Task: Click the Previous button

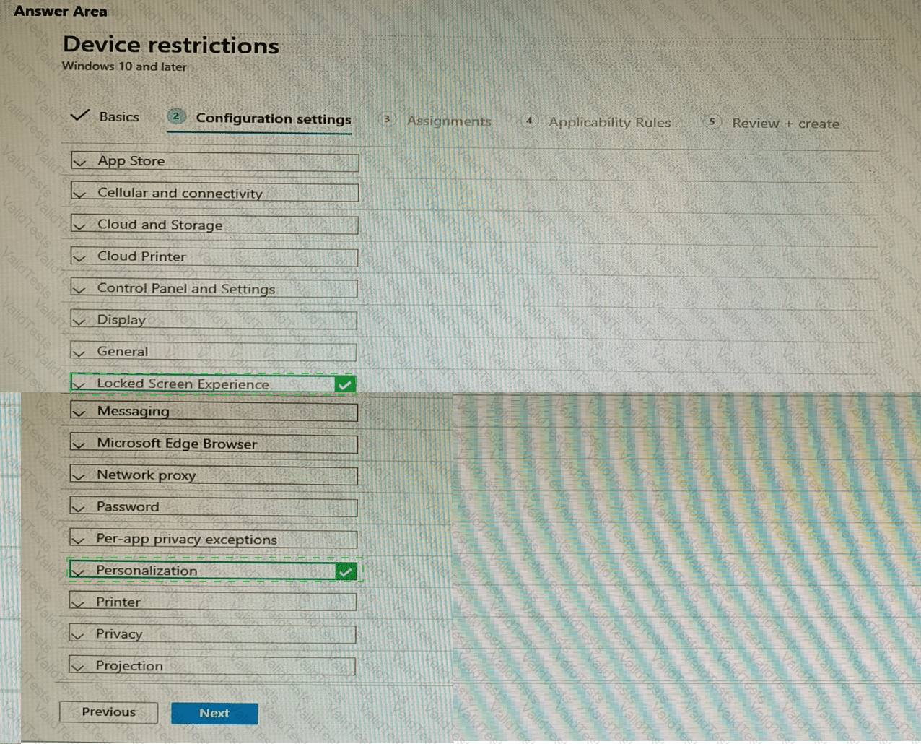Action: click(108, 711)
